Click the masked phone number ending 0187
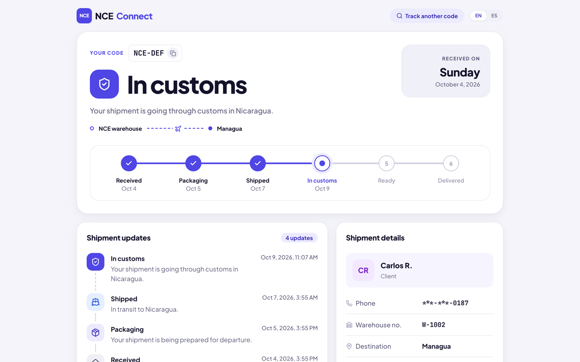Screen dimensions: 580x362 [445, 303]
